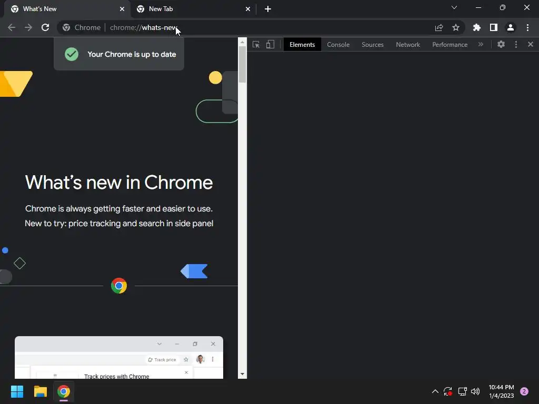Image resolution: width=539 pixels, height=404 pixels.
Task: Switch to the Console panel
Action: [x=338, y=44]
